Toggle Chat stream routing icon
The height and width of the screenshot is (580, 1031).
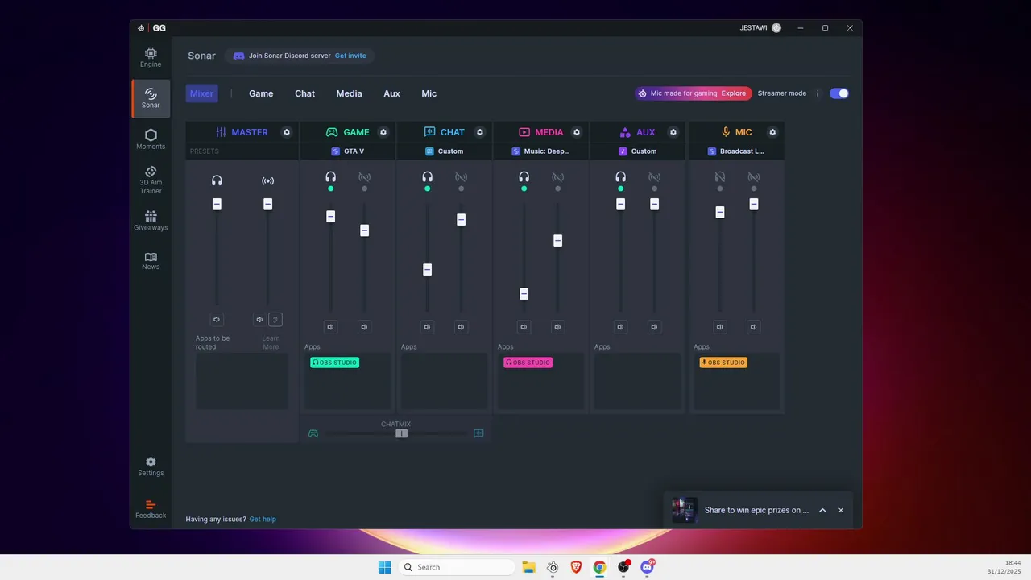tap(461, 177)
